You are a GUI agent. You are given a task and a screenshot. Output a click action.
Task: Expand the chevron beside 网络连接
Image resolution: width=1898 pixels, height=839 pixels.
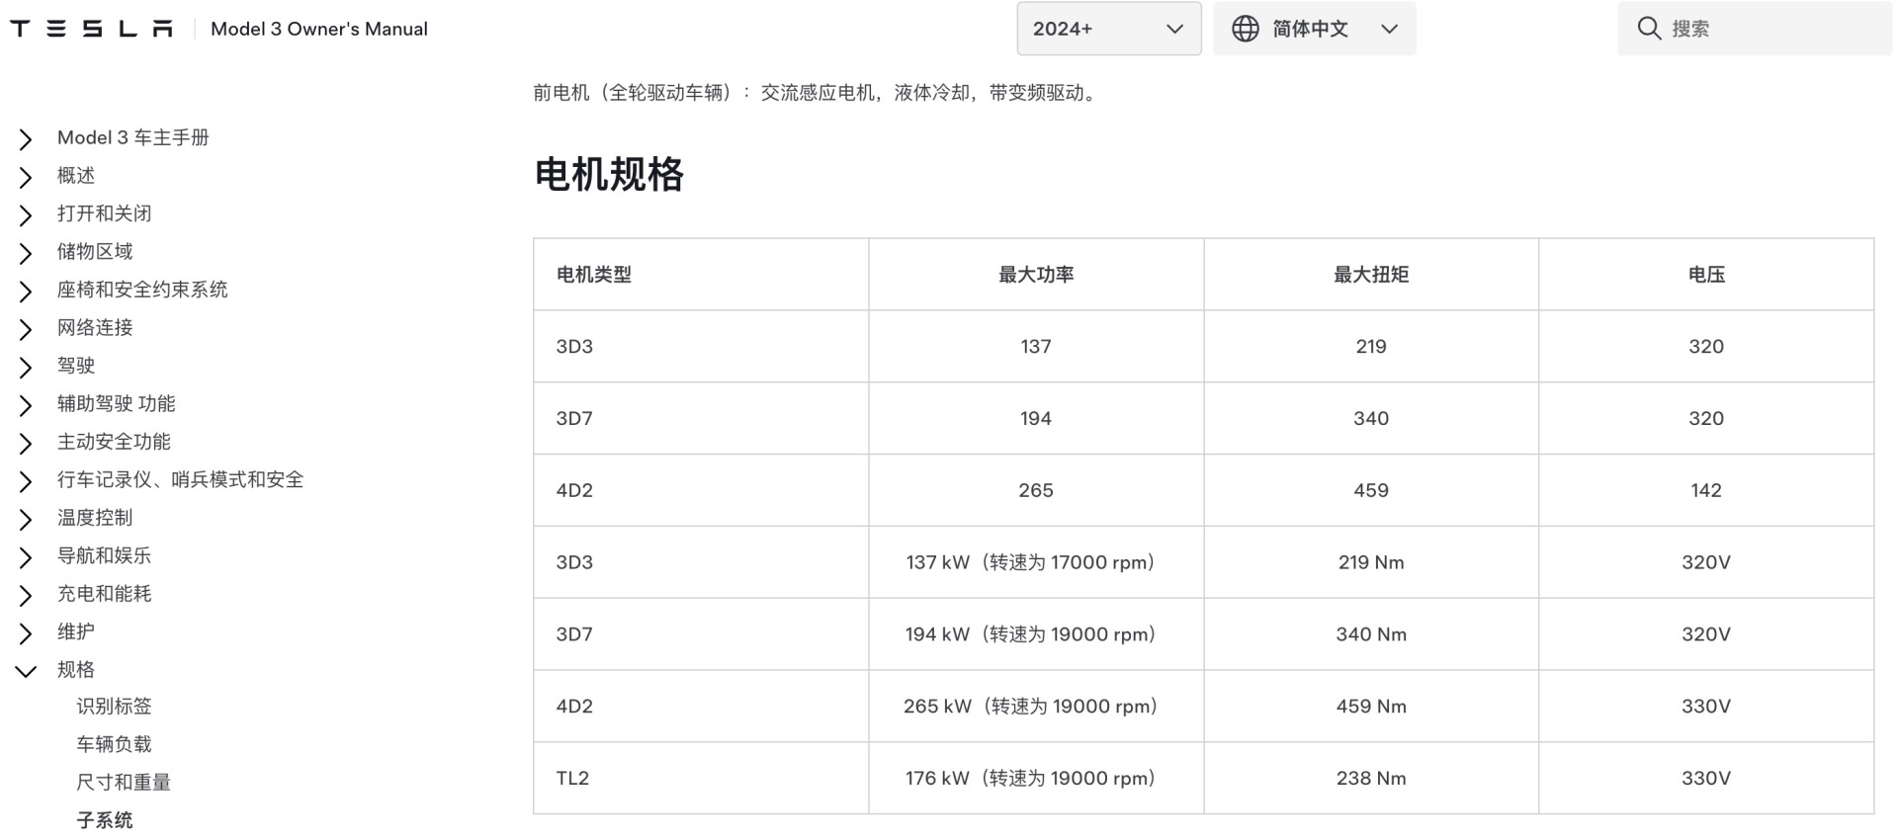tap(26, 330)
